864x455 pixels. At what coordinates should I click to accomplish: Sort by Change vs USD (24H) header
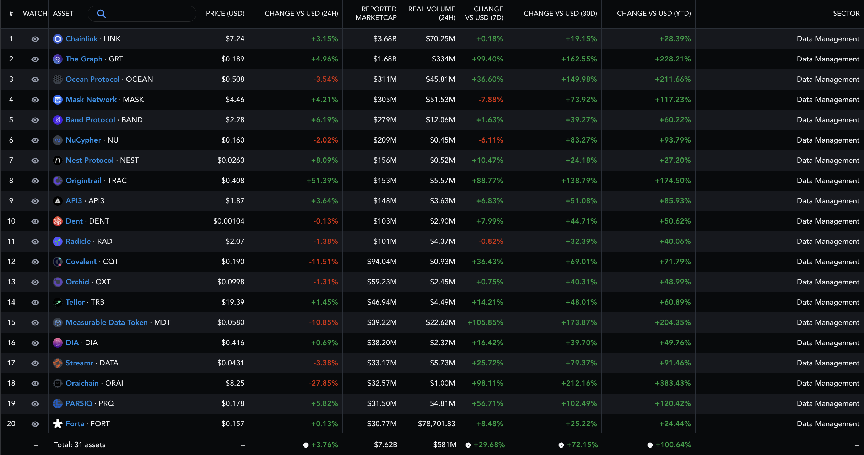(301, 14)
